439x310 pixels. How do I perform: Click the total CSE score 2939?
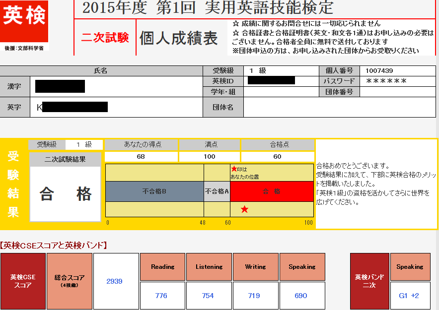pyautogui.click(x=114, y=281)
